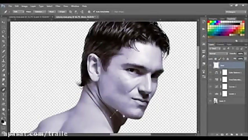Select the Spot Healing Brush tool
The height and width of the screenshot is (140, 248).
pyautogui.click(x=3, y=51)
